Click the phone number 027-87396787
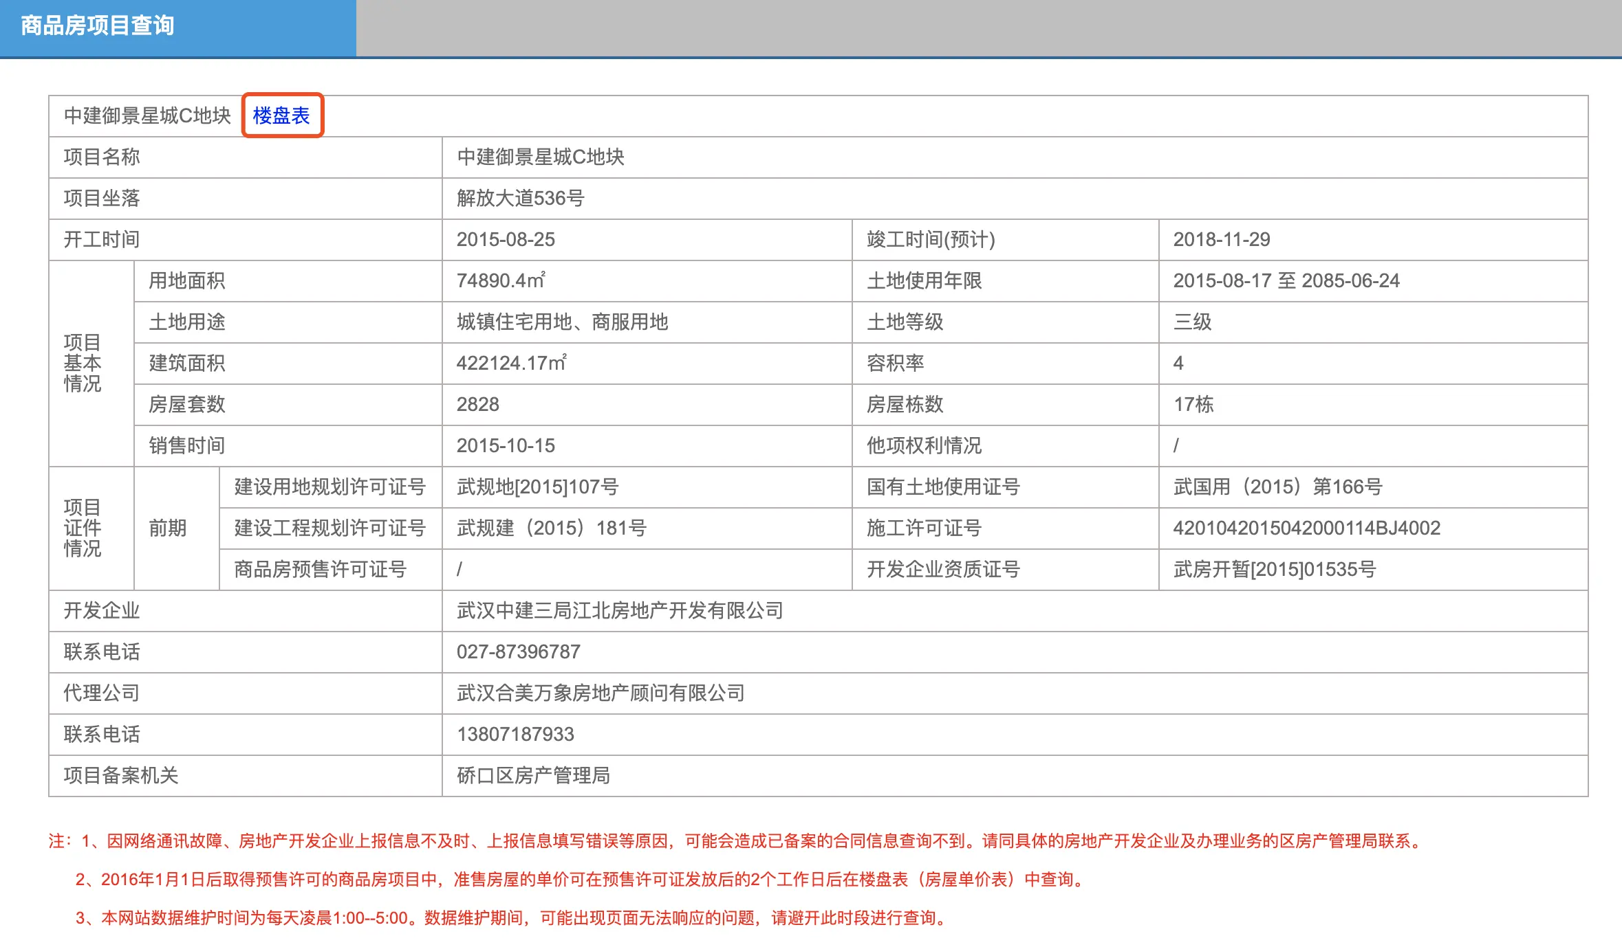Viewport: 1622px width, 947px height. (518, 651)
